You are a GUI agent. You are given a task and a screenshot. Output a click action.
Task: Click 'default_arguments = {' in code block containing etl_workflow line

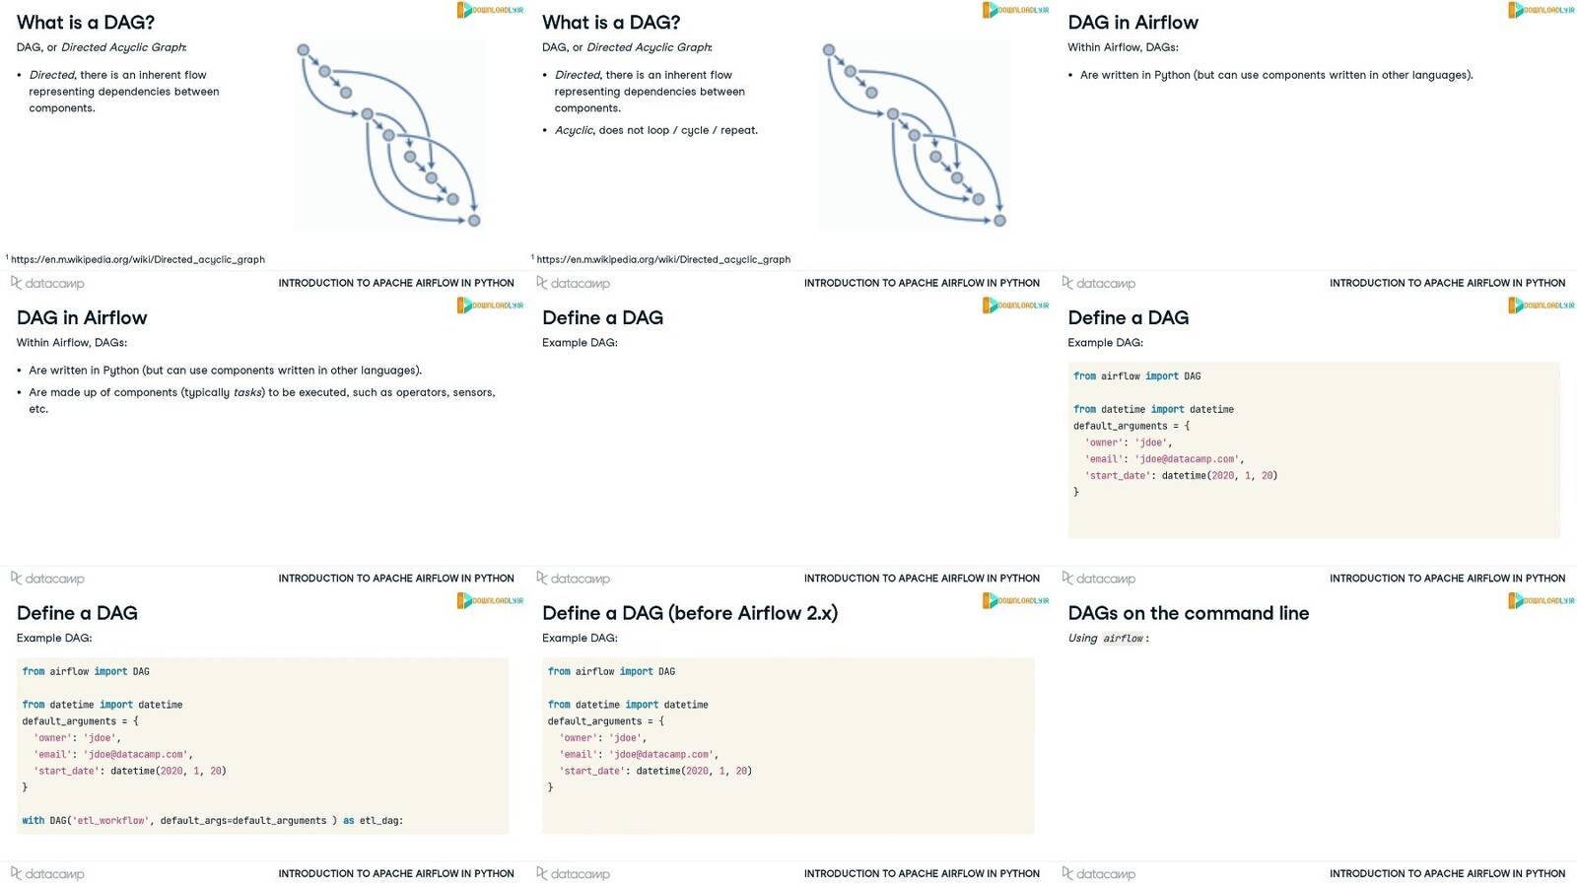pyautogui.click(x=80, y=721)
